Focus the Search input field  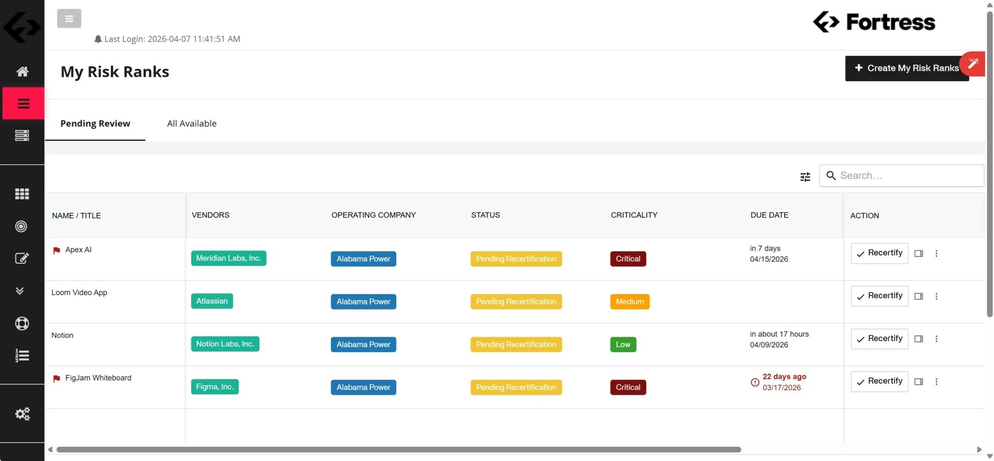pos(901,176)
